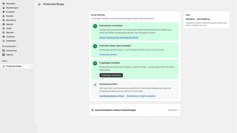Open Startseite in the sidebar

tap(11, 3)
